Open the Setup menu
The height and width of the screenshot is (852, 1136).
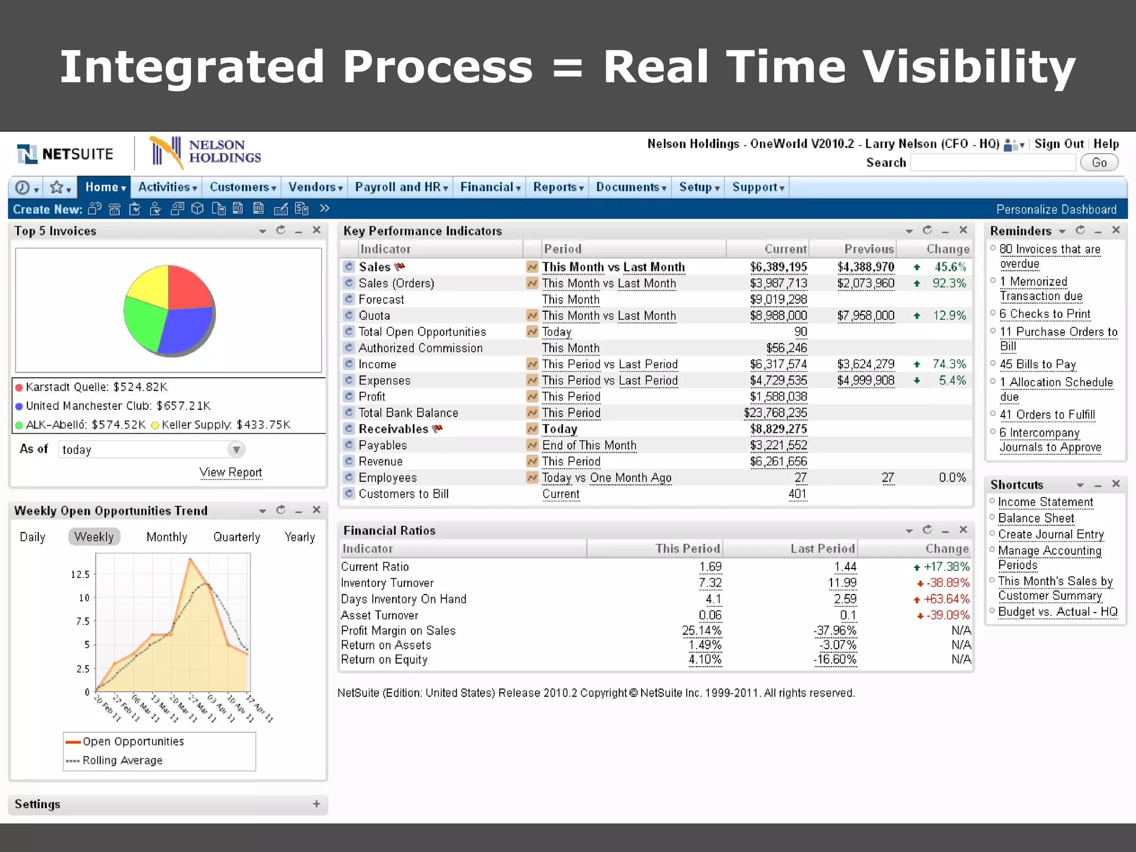tap(699, 187)
